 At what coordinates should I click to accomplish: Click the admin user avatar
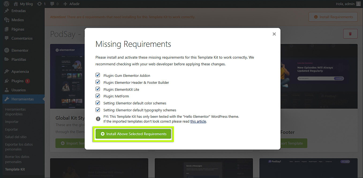pyautogui.click(x=358, y=4)
